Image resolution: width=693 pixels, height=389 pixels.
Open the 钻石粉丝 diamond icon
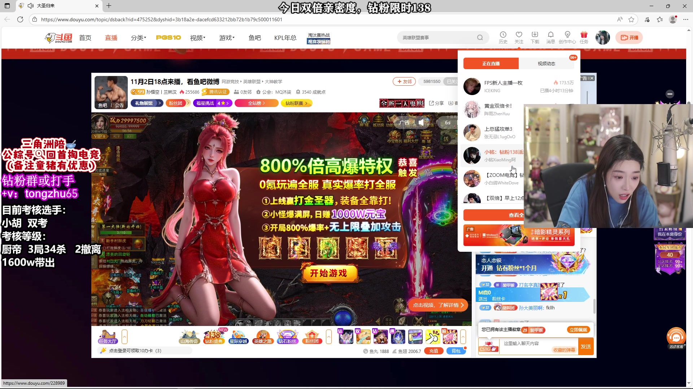click(x=287, y=336)
